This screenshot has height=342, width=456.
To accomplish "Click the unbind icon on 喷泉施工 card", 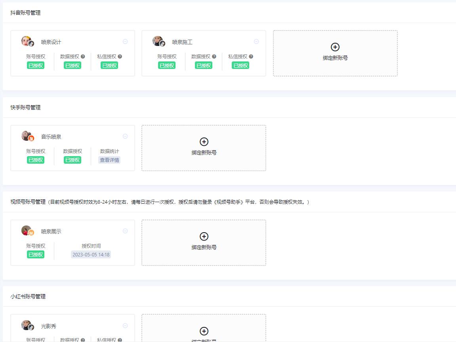I will click(x=256, y=41).
